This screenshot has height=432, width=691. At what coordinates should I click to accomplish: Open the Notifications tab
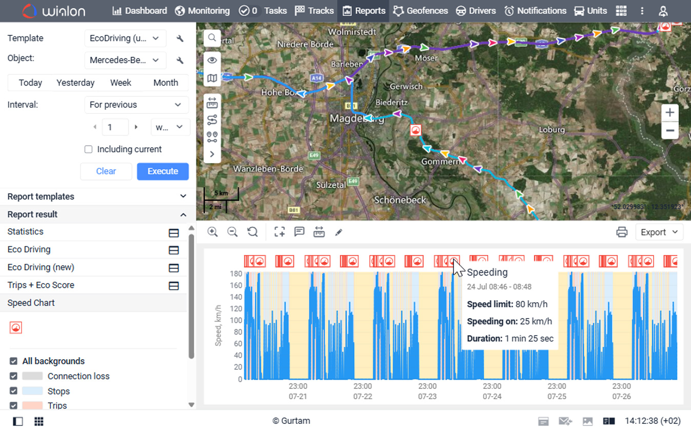click(x=535, y=11)
